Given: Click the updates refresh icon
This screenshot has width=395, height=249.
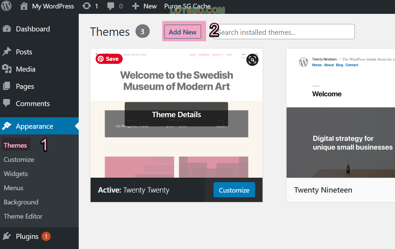Looking at the screenshot, I should (87, 6).
